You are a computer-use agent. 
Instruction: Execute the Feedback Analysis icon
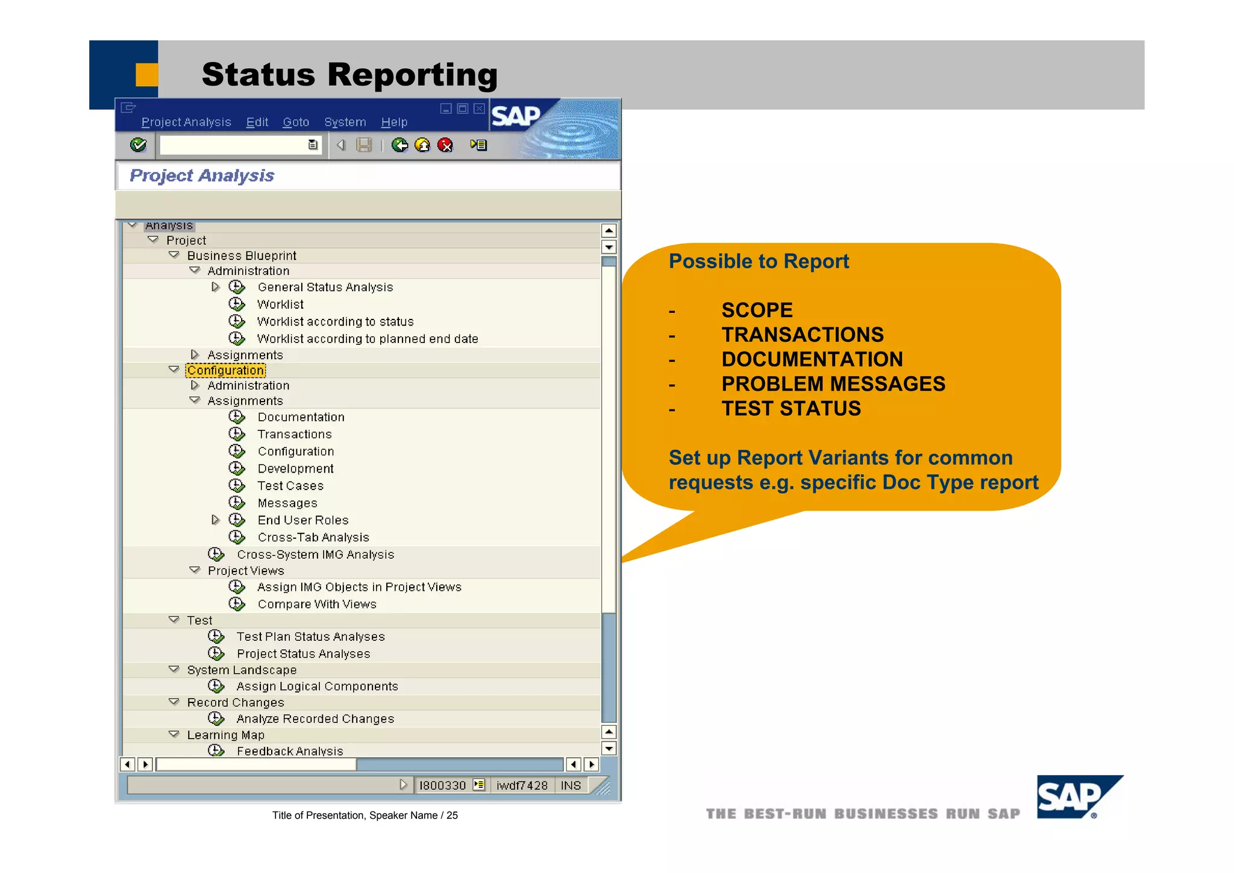[216, 751]
